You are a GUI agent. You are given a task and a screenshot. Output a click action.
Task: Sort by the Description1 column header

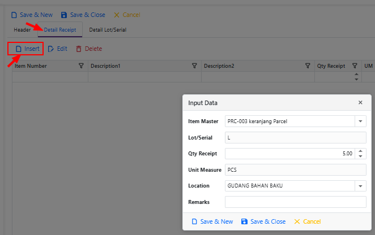[105, 66]
